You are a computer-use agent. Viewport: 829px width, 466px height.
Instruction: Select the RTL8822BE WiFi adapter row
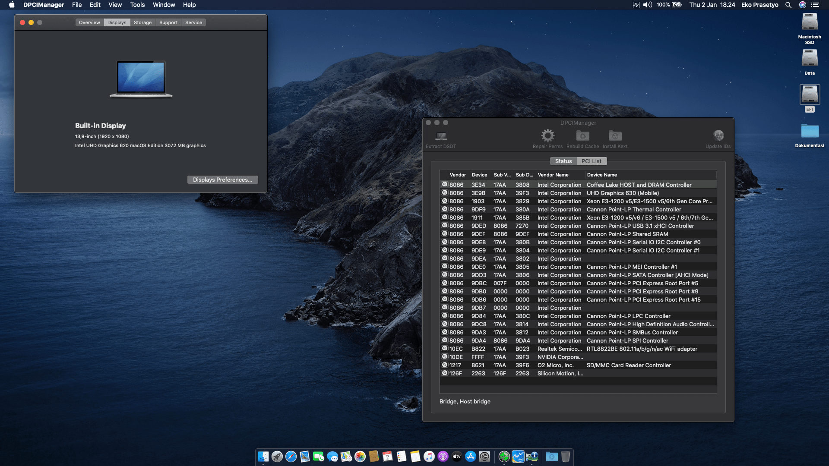point(578,349)
